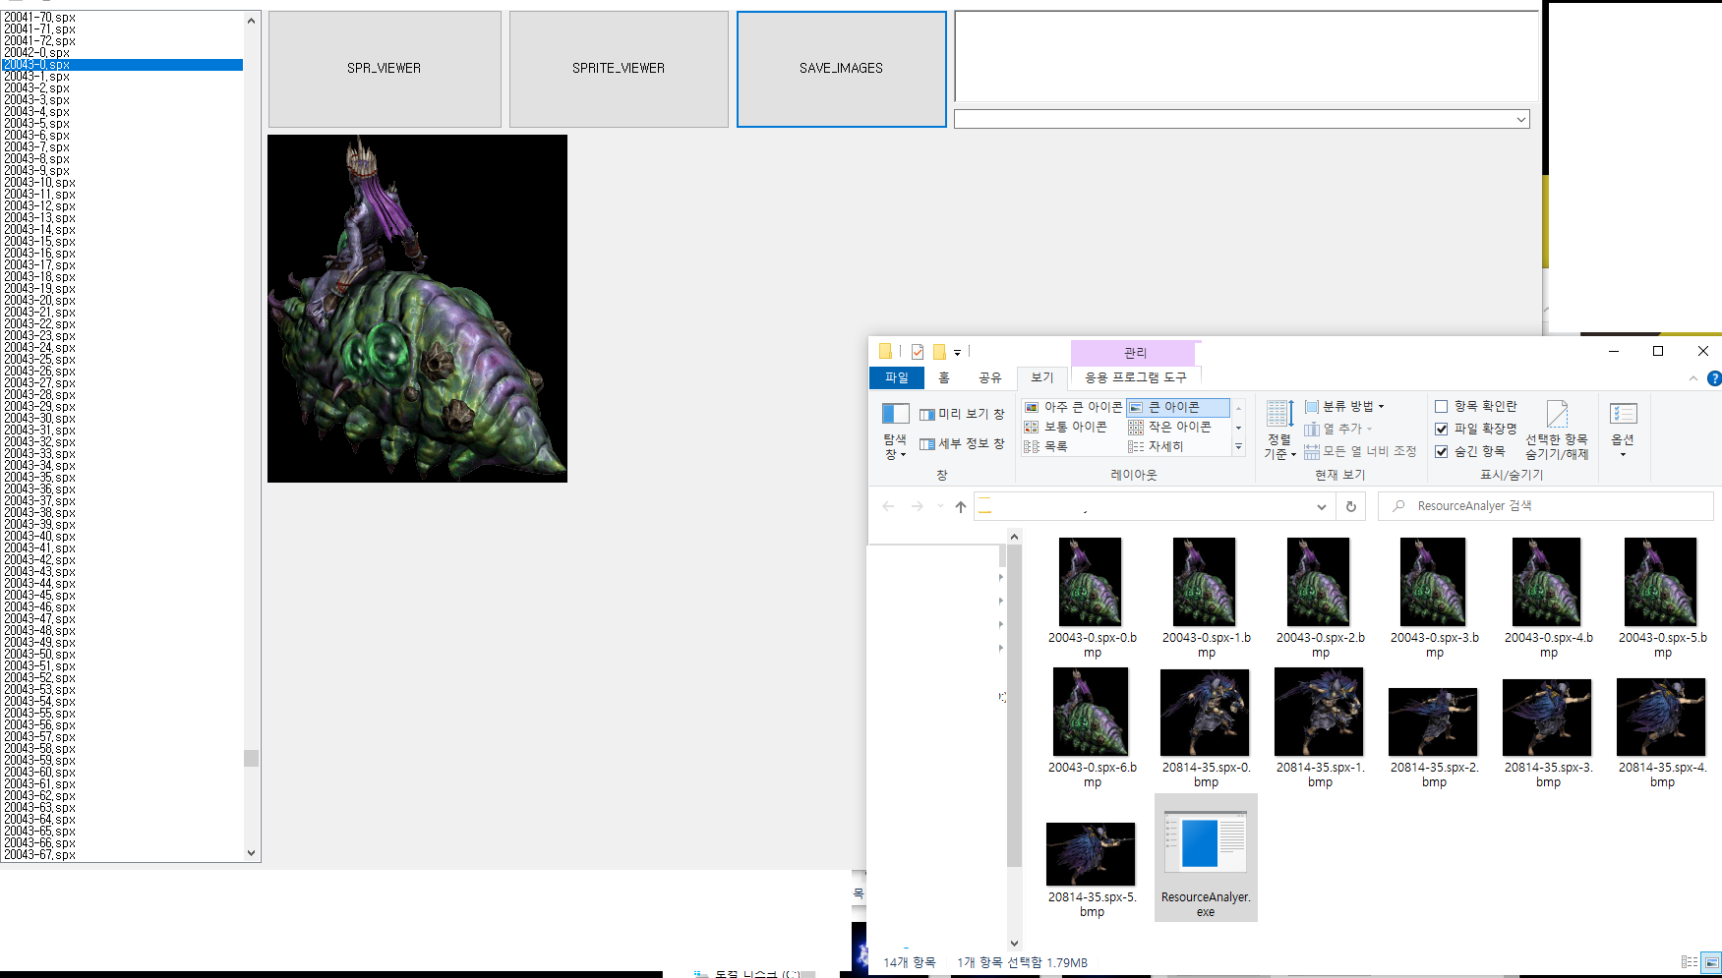Open Explorer help with the question mark icon
This screenshot has height=978, width=1722.
(1714, 378)
